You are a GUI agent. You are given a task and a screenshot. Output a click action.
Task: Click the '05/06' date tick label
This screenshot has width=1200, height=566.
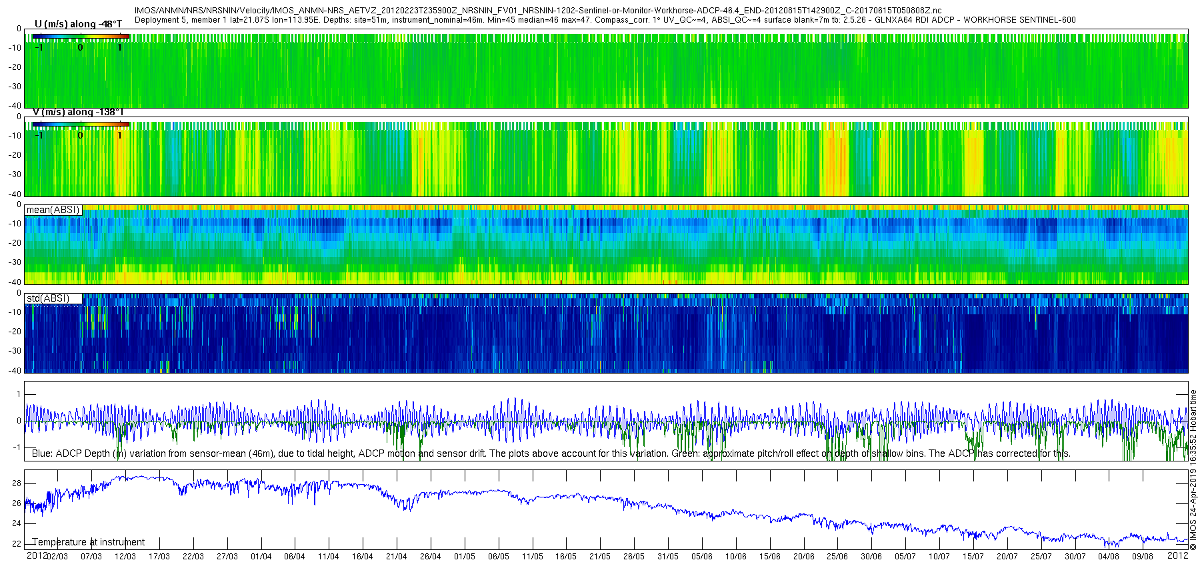click(x=702, y=557)
